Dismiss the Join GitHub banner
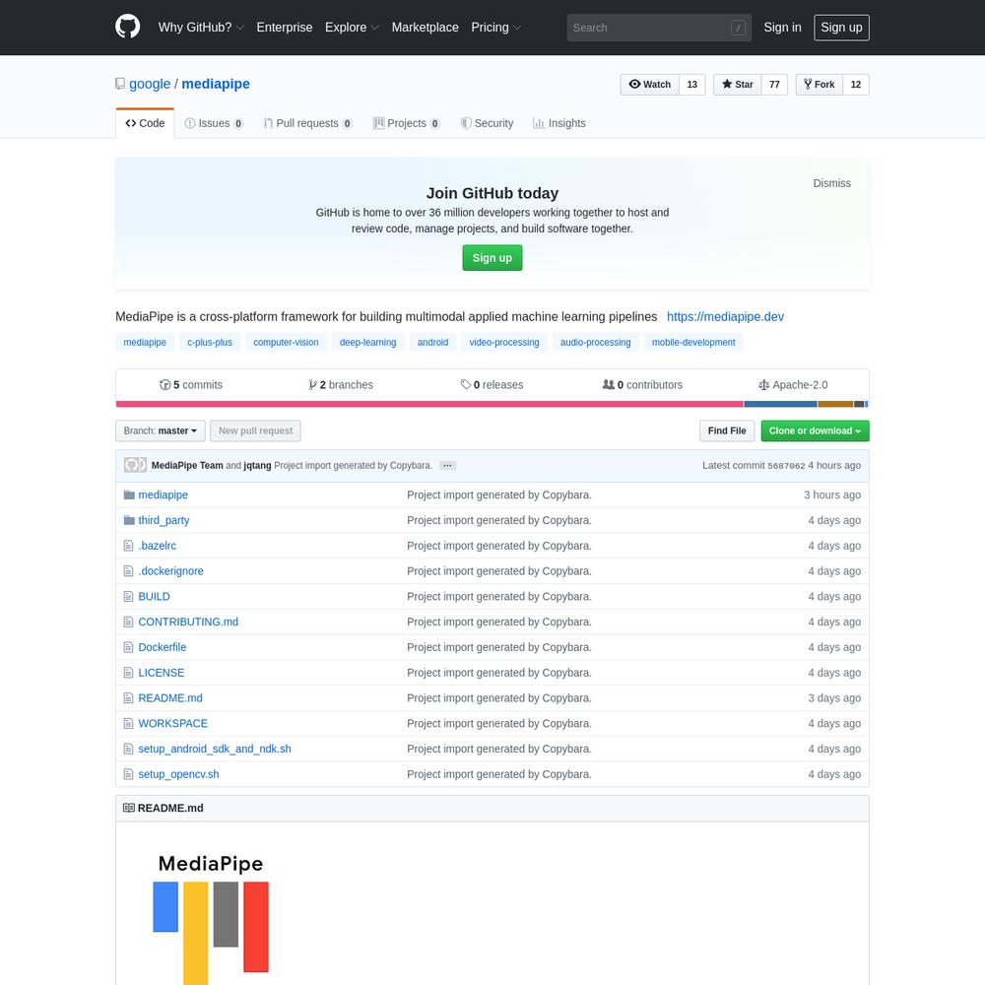This screenshot has height=985, width=985. [832, 183]
